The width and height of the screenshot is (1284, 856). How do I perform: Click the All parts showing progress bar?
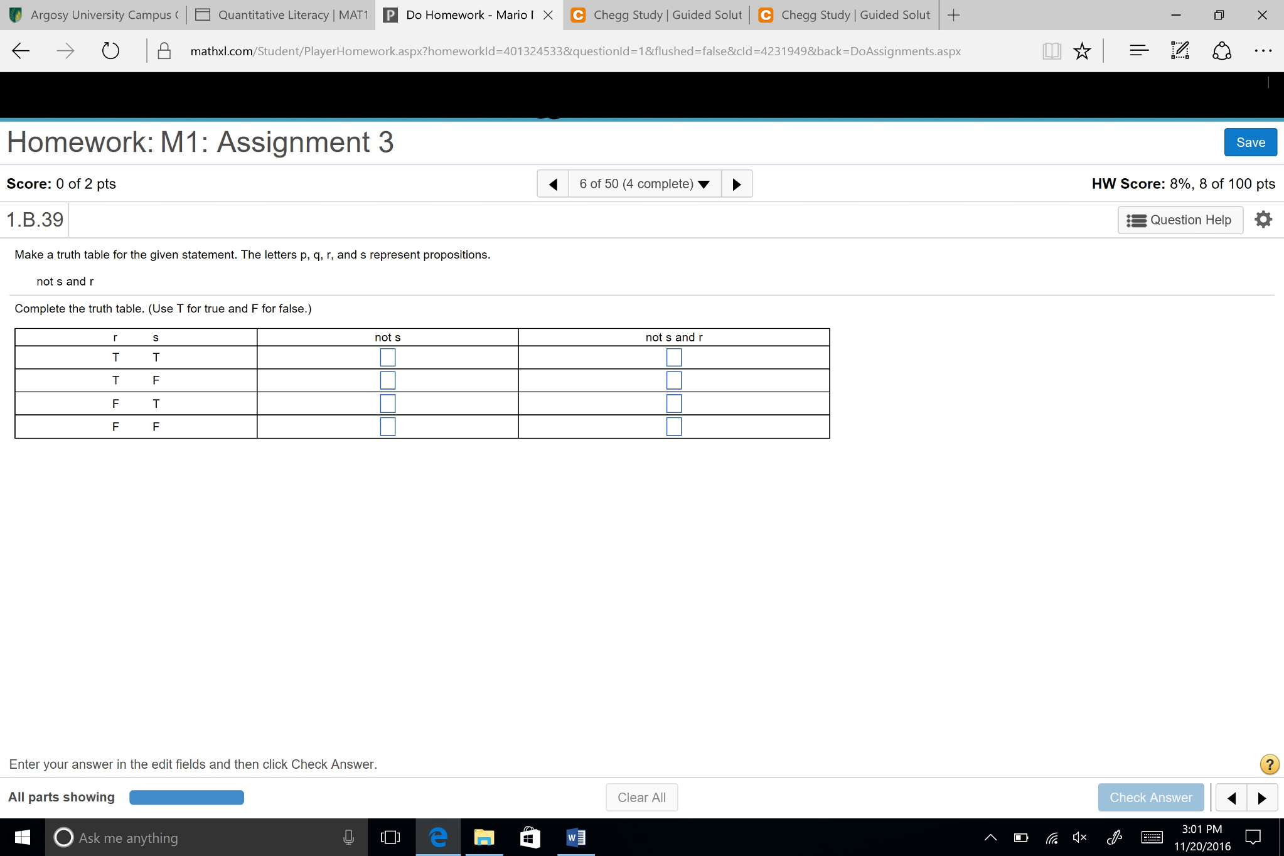pos(186,797)
